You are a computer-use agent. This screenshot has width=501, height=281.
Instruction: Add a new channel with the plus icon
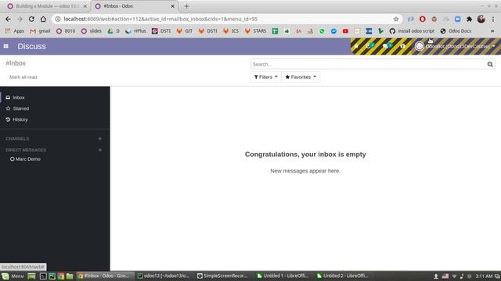100,139
